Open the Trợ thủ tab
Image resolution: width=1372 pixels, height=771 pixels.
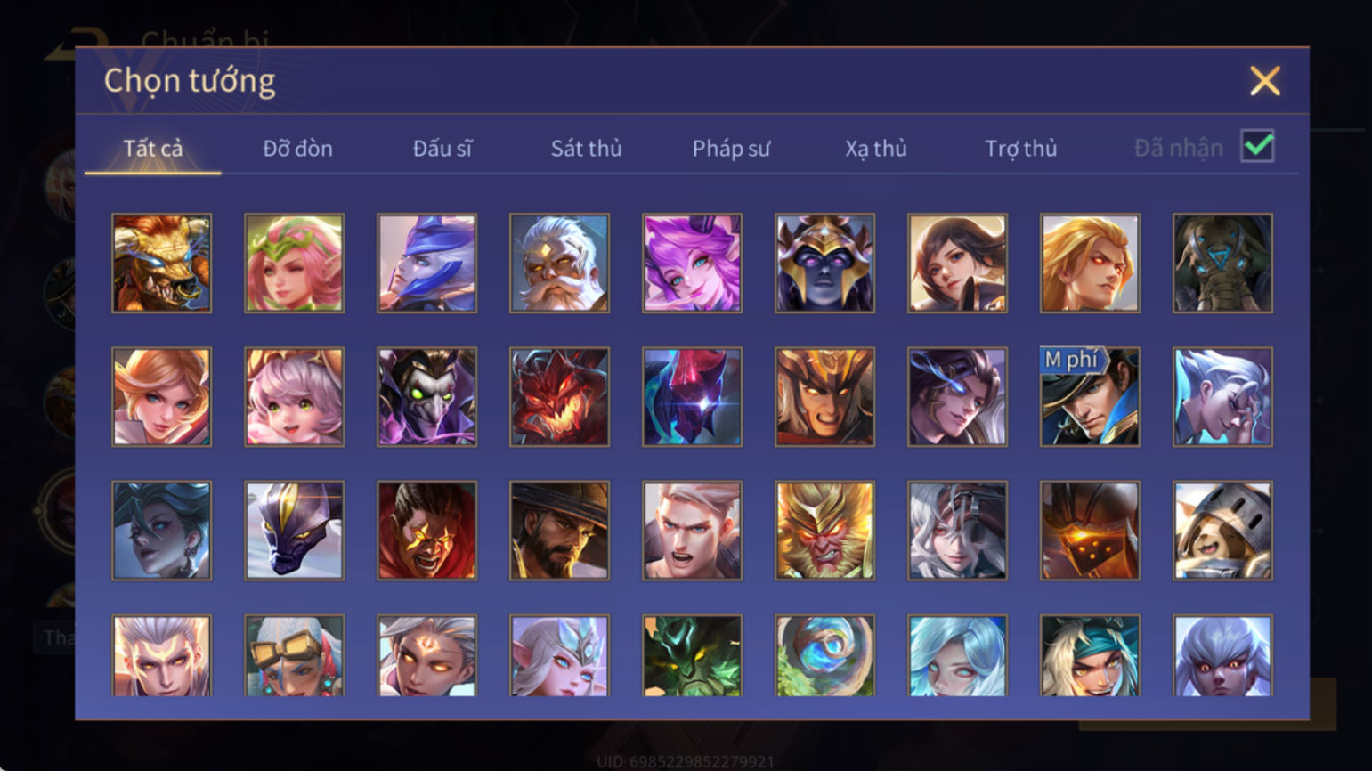point(1020,148)
